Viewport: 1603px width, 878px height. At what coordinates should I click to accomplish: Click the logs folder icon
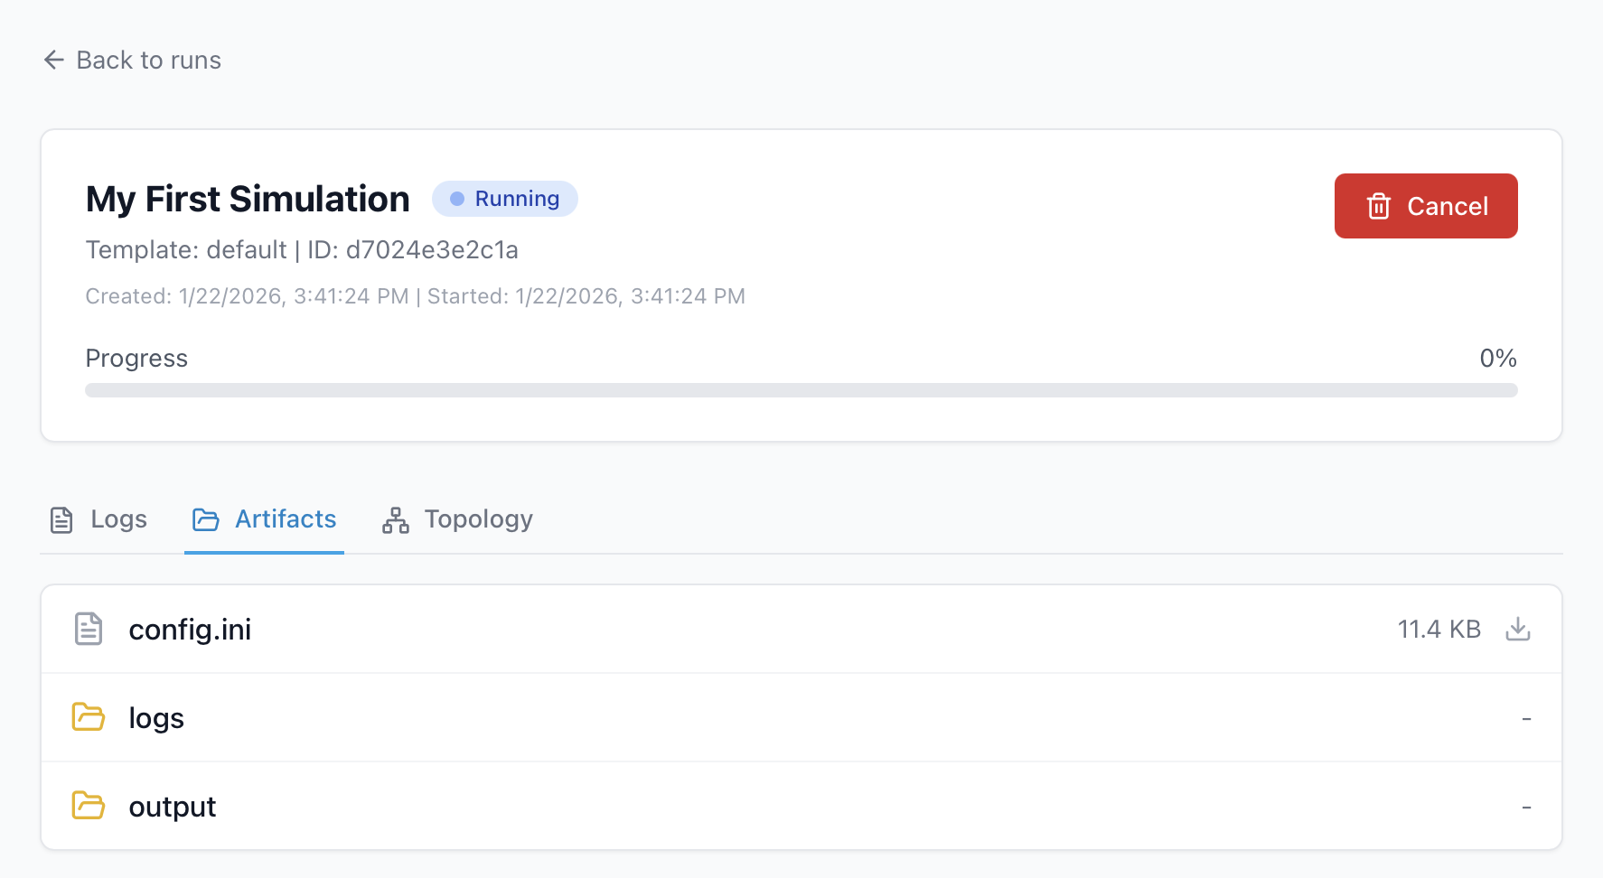[89, 718]
